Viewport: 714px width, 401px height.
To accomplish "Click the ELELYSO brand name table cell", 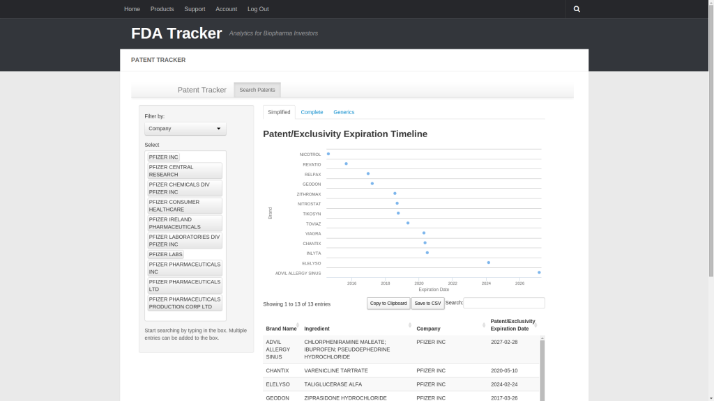I will click(282, 384).
